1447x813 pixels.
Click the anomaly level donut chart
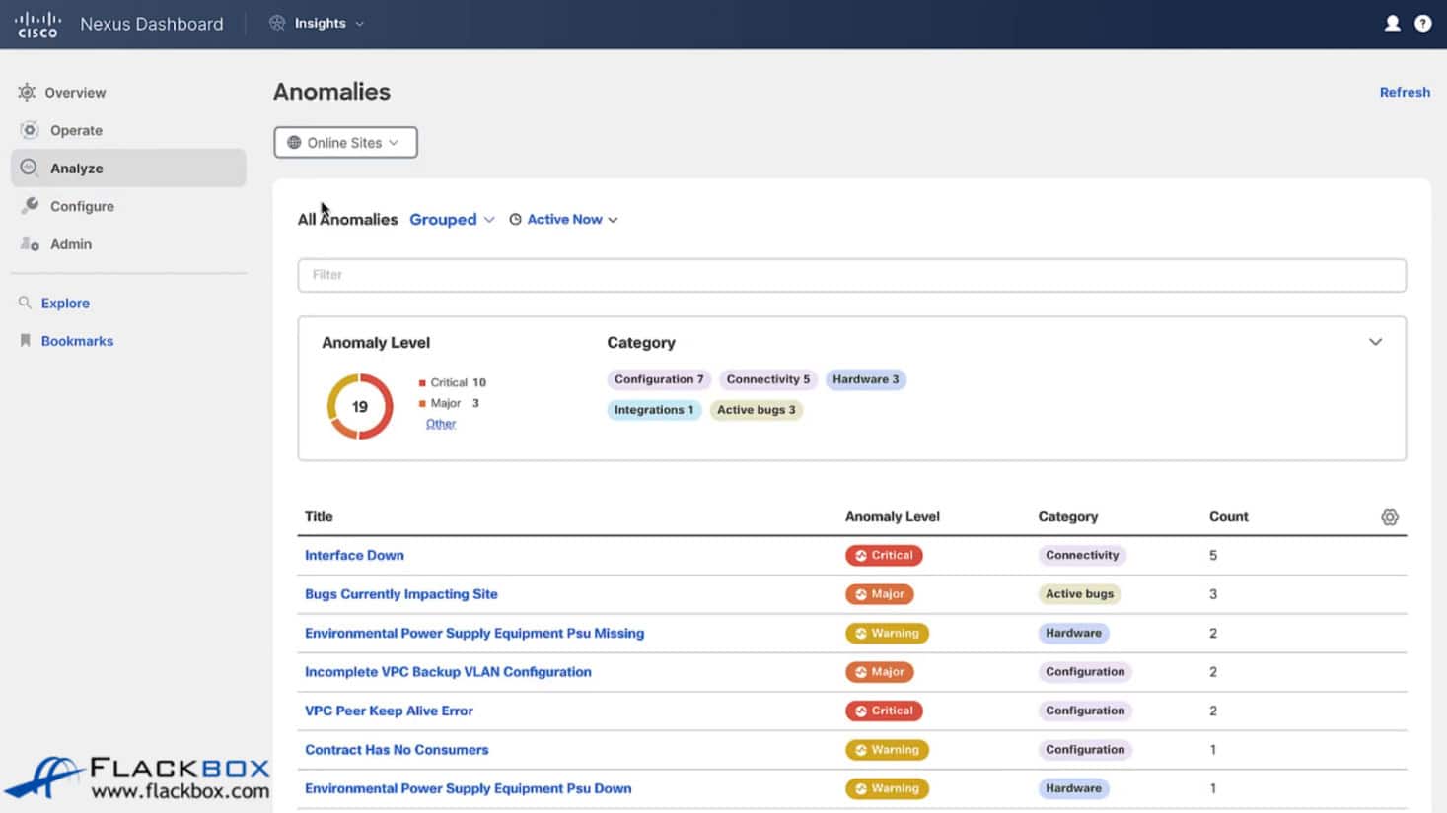coord(360,406)
